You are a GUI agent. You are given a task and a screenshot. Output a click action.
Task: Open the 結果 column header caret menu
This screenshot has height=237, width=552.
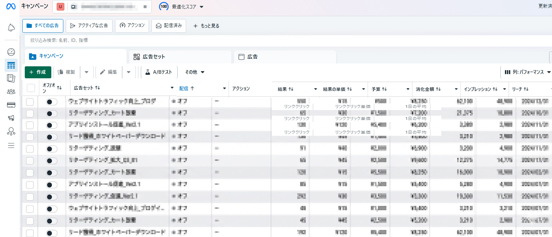pos(316,89)
